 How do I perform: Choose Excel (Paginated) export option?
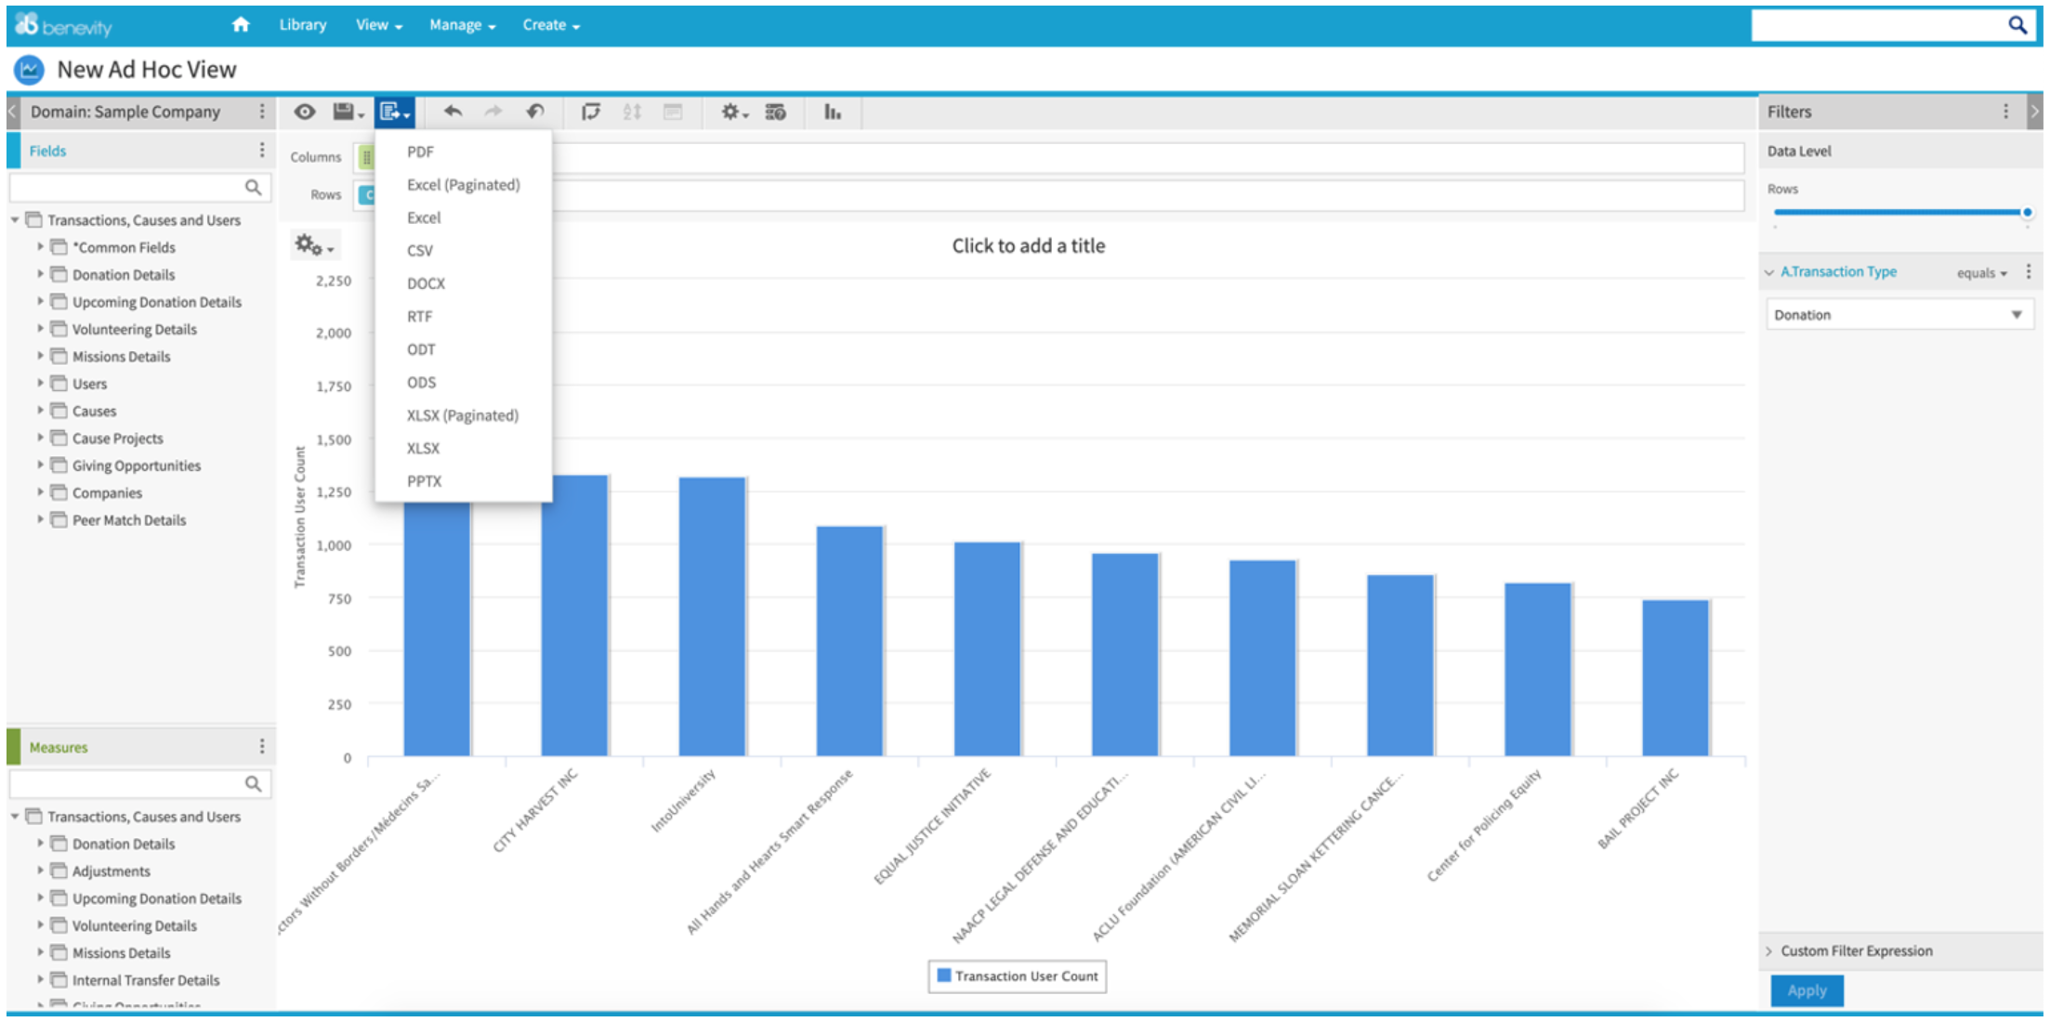[464, 185]
